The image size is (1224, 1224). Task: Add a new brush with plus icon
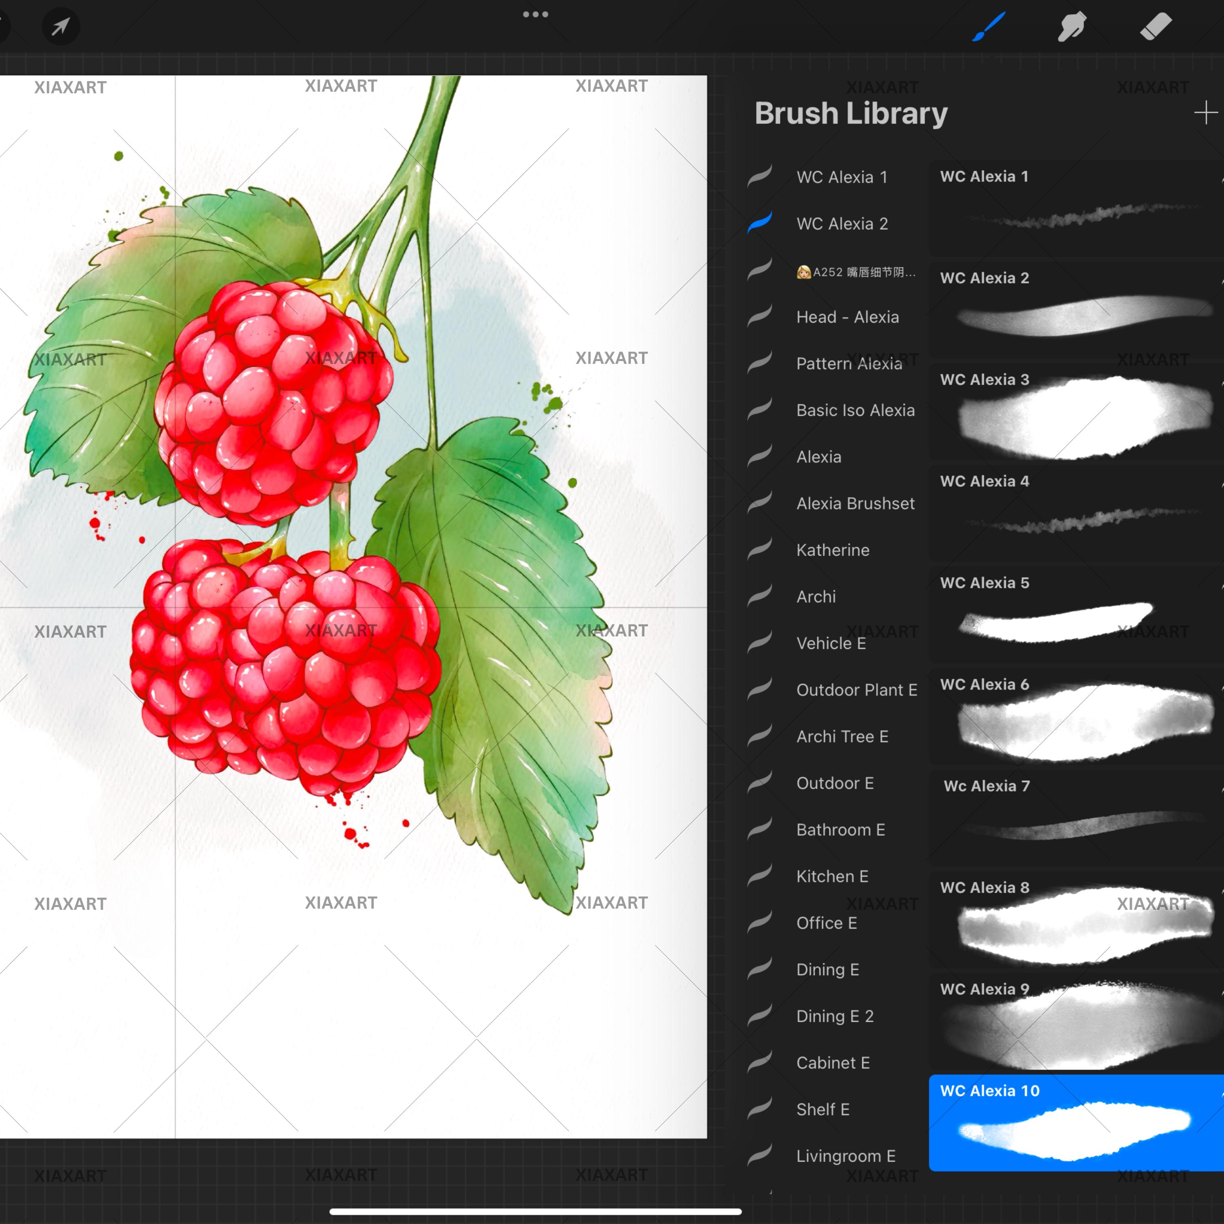[x=1206, y=113]
